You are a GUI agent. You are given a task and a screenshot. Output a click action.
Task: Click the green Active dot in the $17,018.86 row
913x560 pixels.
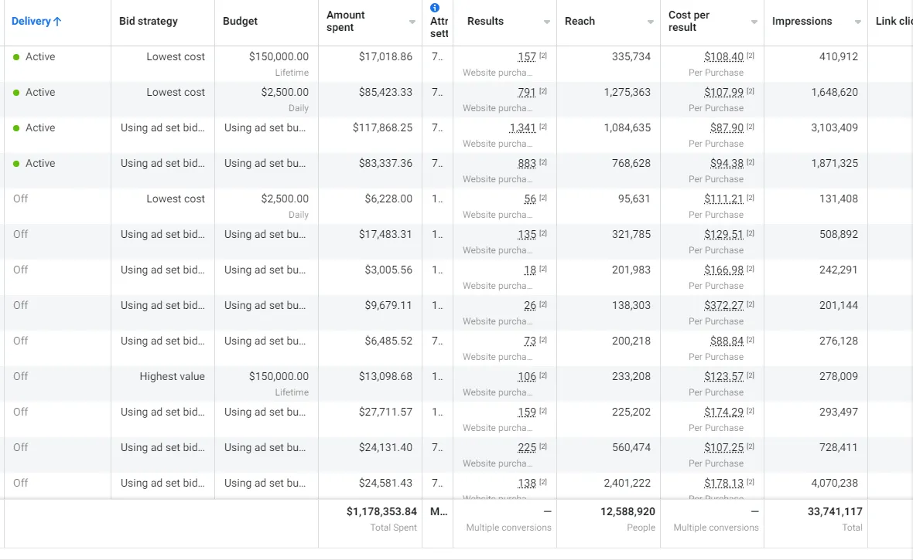point(16,57)
